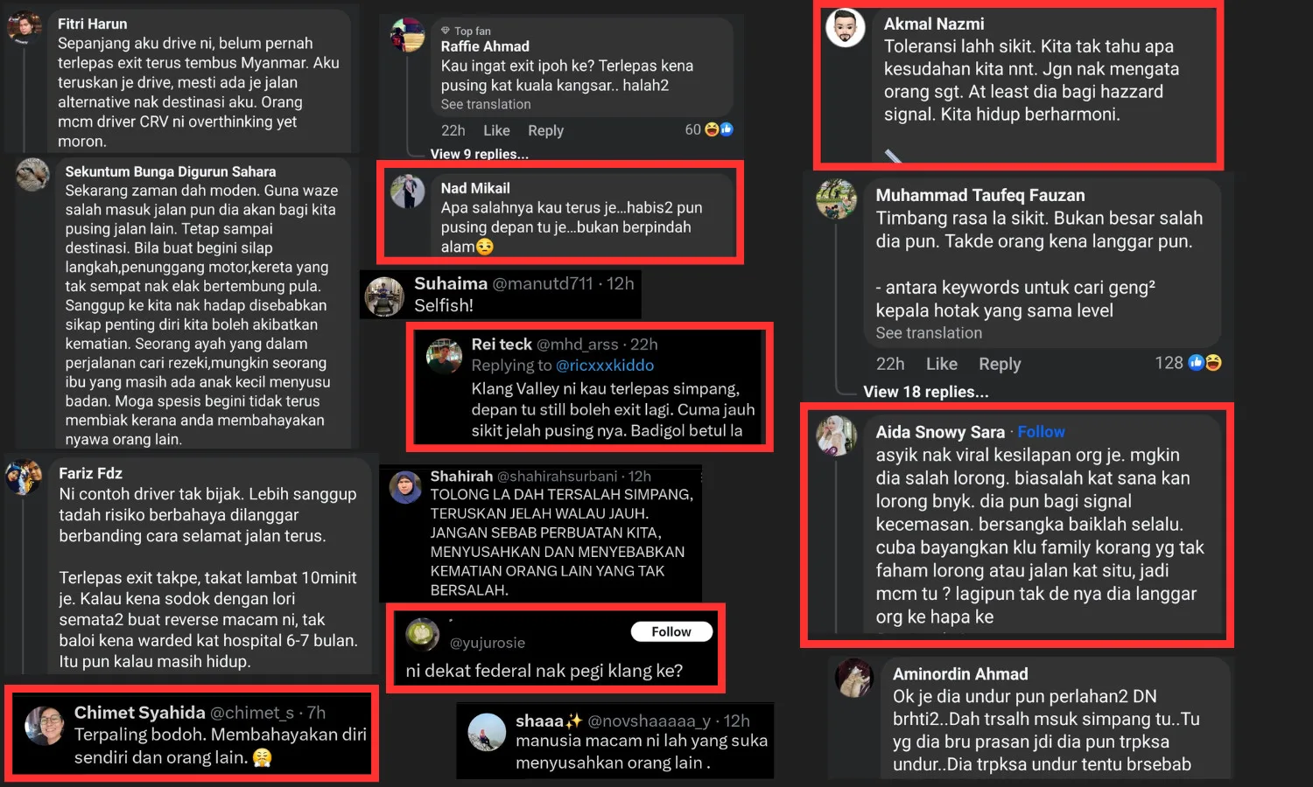This screenshot has height=787, width=1313.
Task: Follow Aida Snowy Sara
Action: 1041,432
